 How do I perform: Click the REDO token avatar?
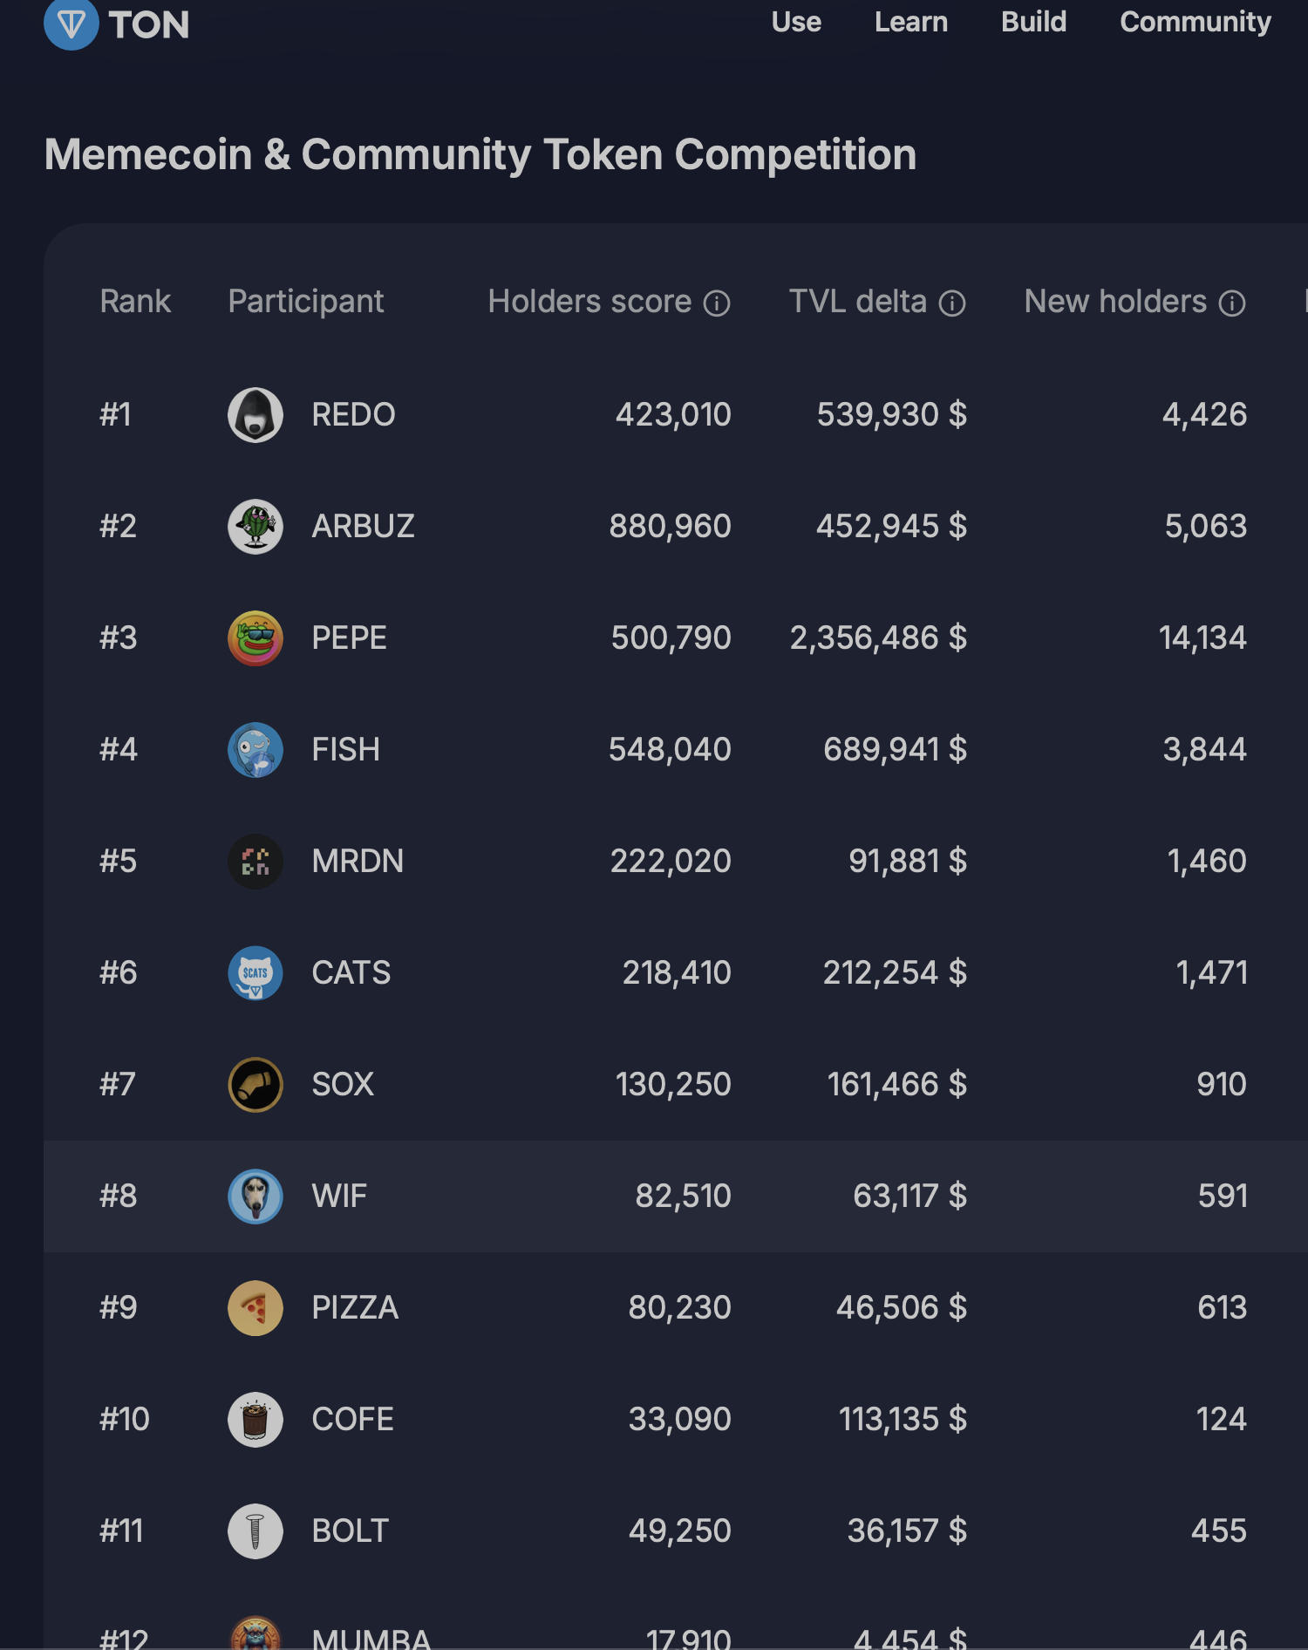click(x=255, y=415)
